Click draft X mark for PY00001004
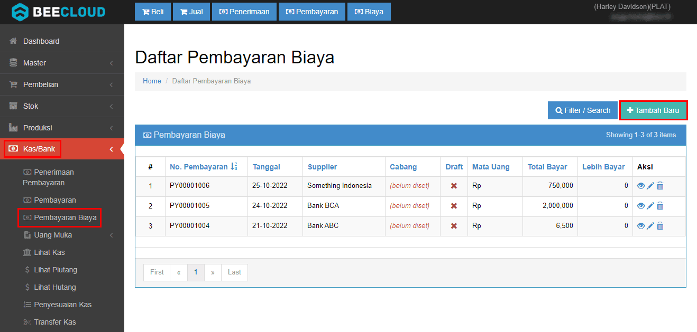697x332 pixels. pos(454,226)
